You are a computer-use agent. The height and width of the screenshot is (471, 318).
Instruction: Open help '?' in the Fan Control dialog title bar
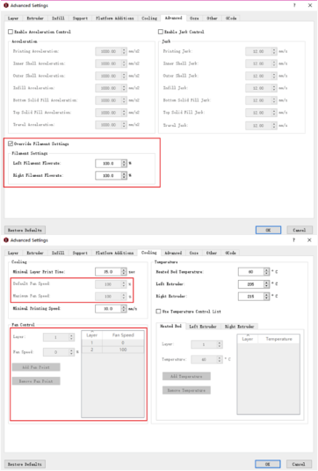(x=293, y=240)
